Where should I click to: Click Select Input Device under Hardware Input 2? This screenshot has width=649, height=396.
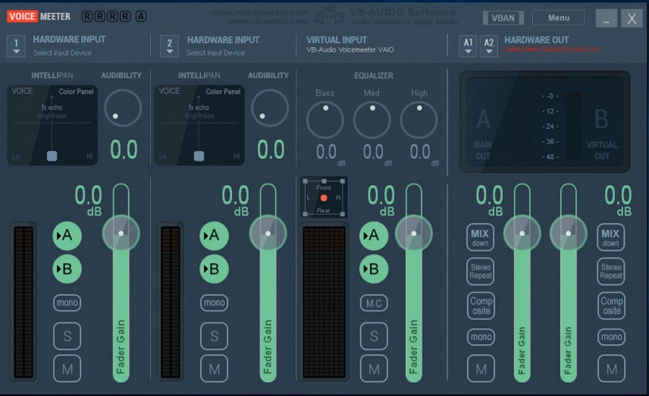coord(216,53)
